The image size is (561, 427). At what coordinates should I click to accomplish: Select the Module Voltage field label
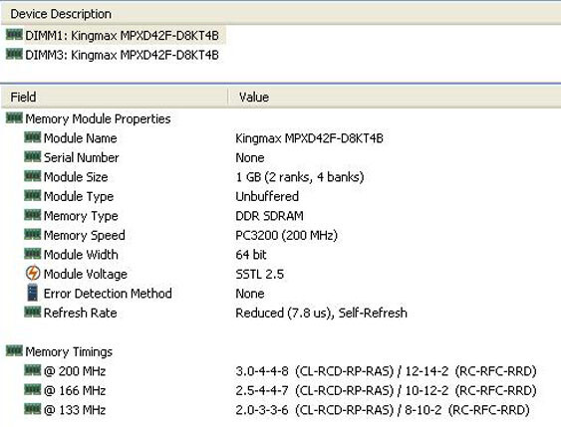[x=86, y=274]
